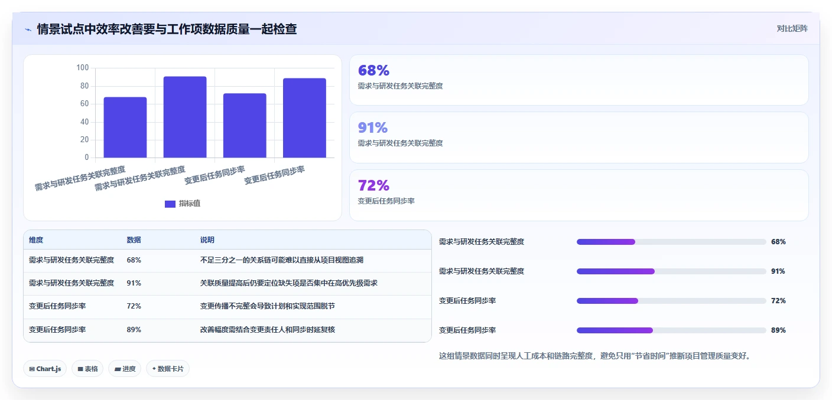Click the 91% value in the table
The height and width of the screenshot is (400, 832).
pos(134,283)
